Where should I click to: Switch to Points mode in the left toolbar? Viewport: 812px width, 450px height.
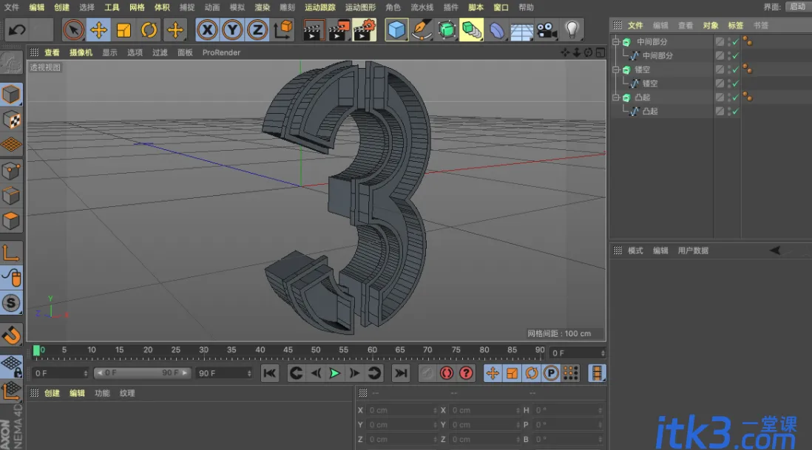point(11,171)
